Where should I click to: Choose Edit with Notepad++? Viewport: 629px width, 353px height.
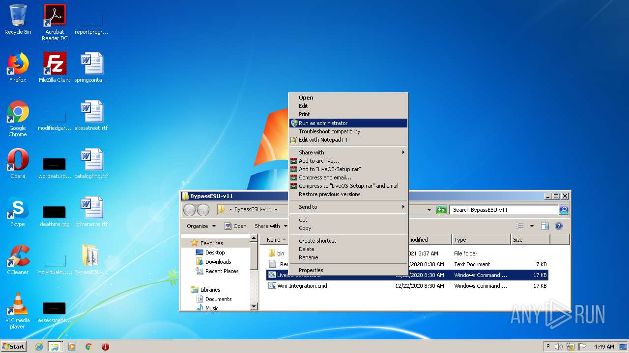(x=348, y=140)
